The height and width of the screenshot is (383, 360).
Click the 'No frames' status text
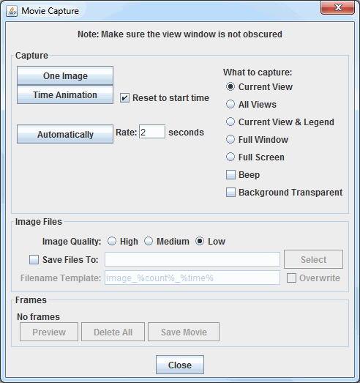click(x=38, y=317)
